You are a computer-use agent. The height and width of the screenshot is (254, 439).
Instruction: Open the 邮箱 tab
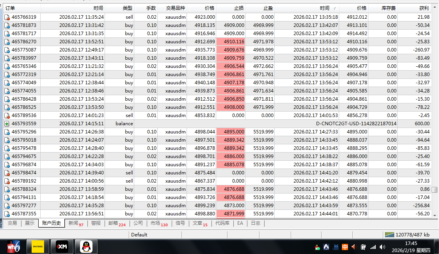(117, 223)
